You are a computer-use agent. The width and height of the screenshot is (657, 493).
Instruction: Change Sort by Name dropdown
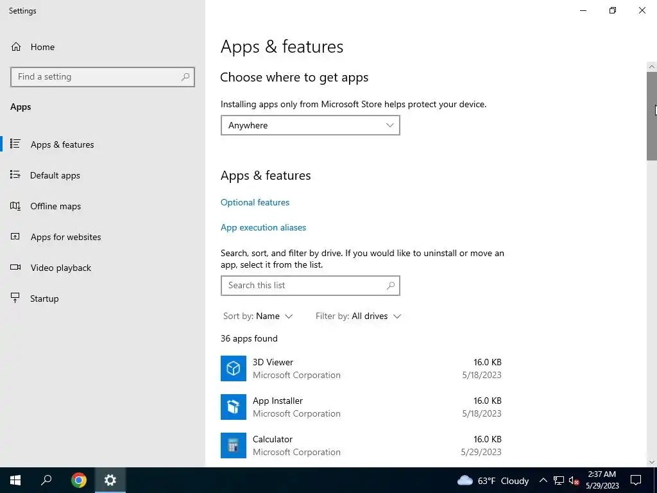(x=258, y=316)
